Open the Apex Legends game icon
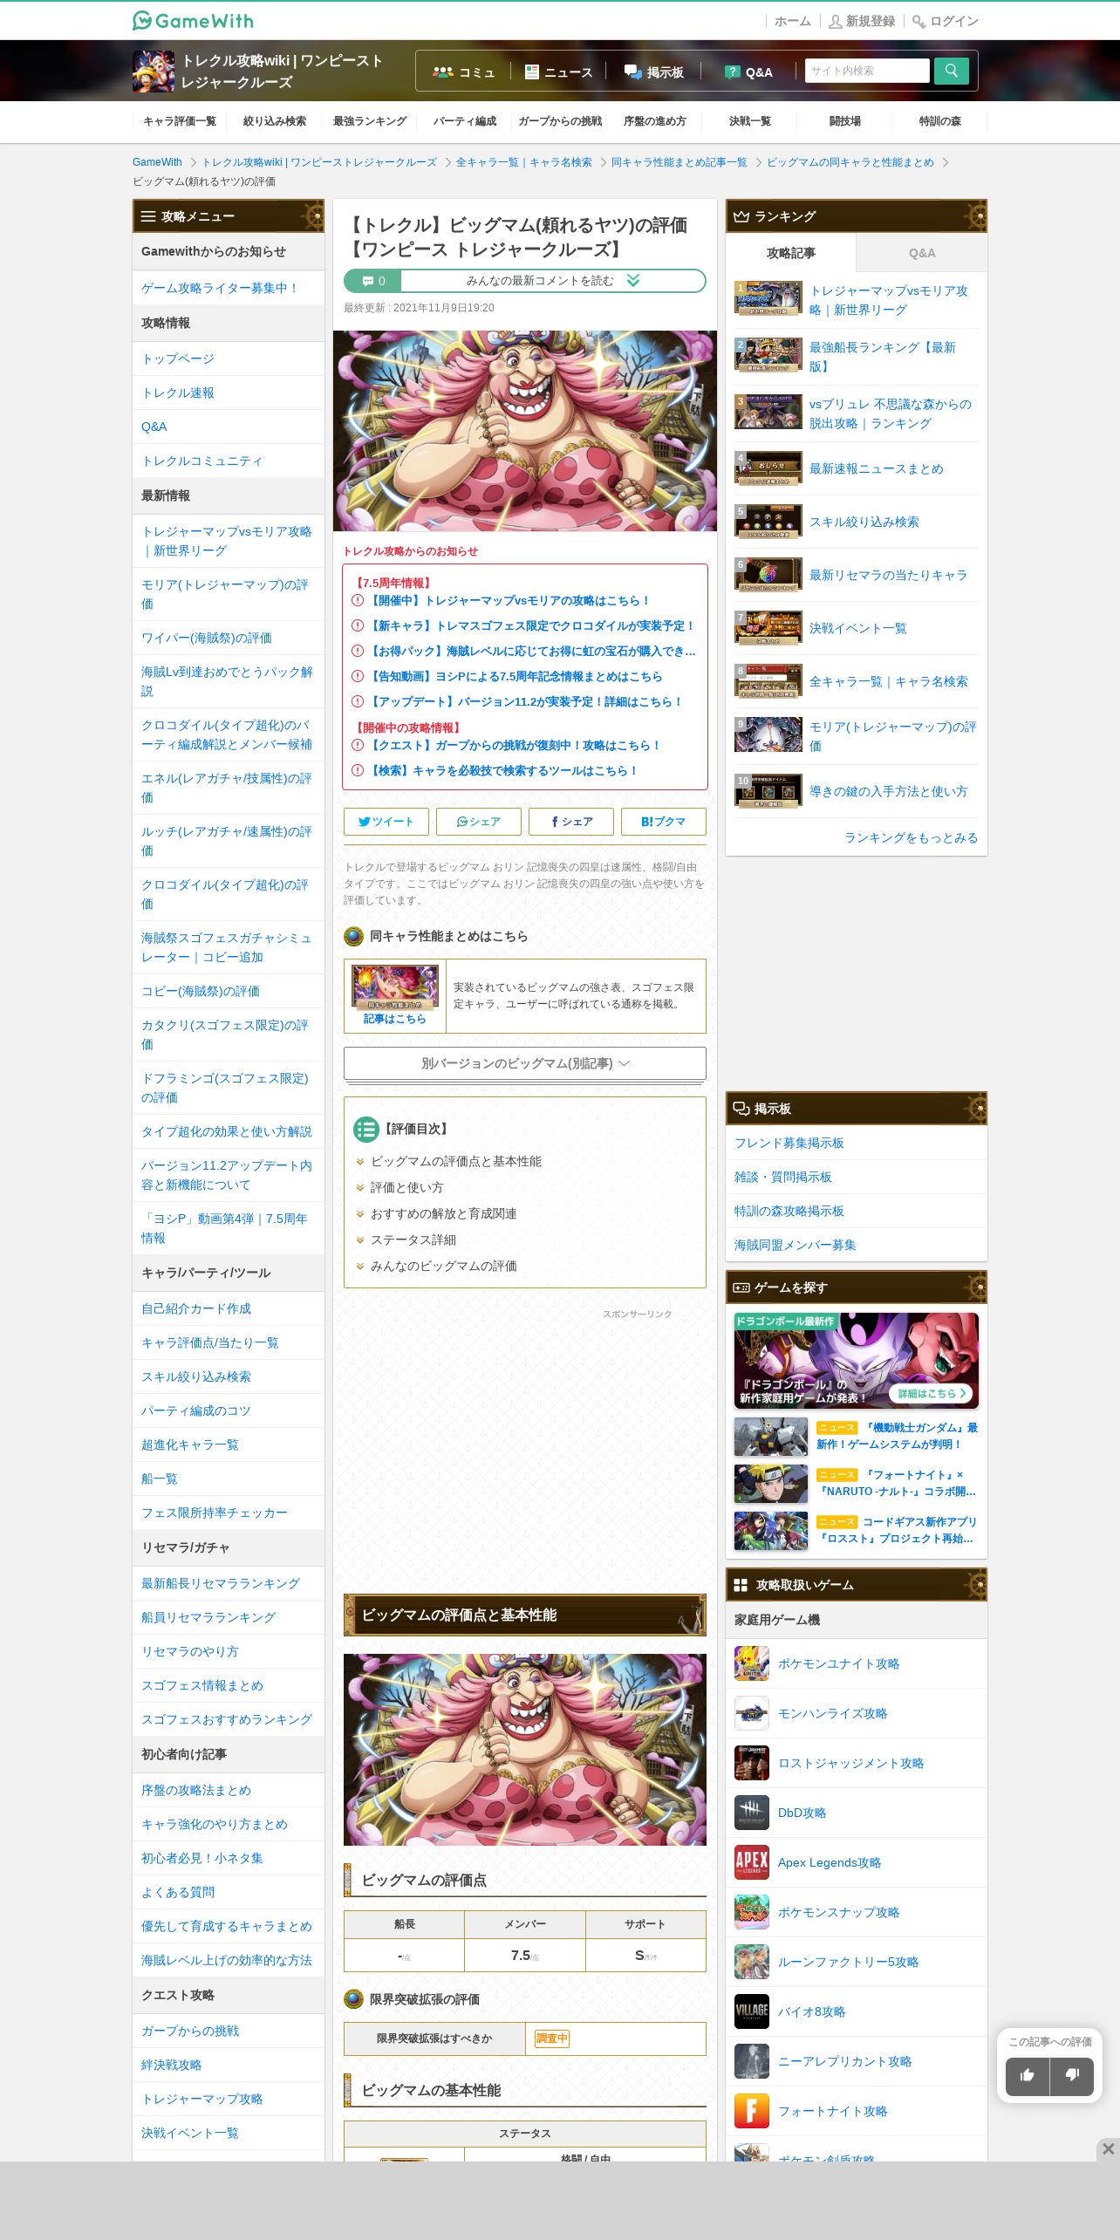The width and height of the screenshot is (1120, 2240). tap(751, 1862)
